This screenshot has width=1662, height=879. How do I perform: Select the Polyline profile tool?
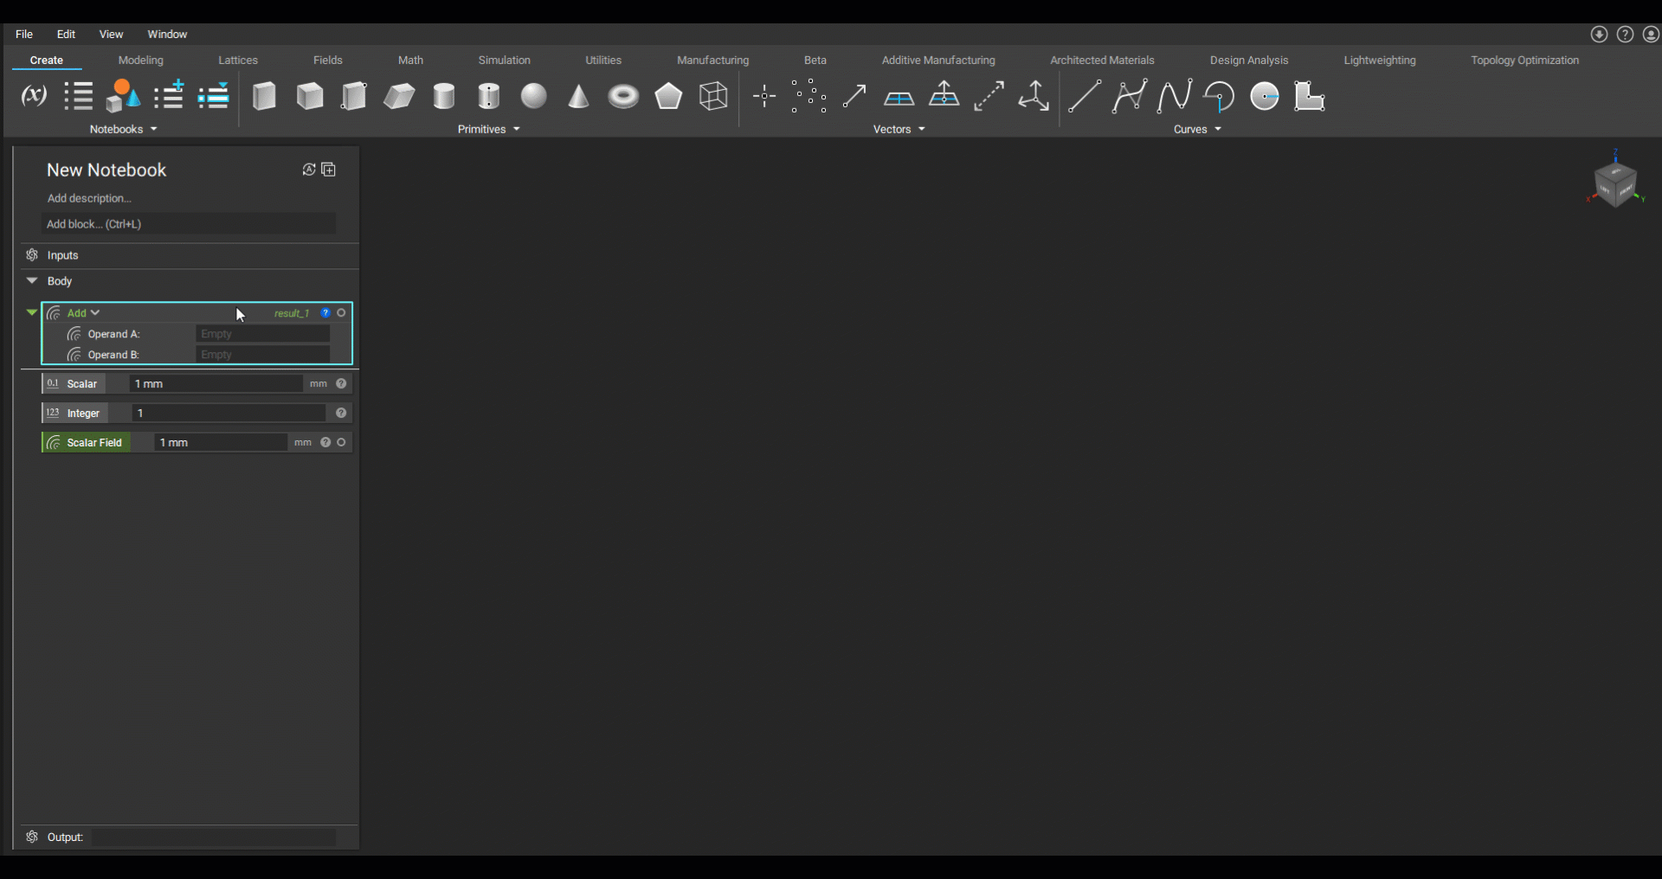click(1310, 96)
